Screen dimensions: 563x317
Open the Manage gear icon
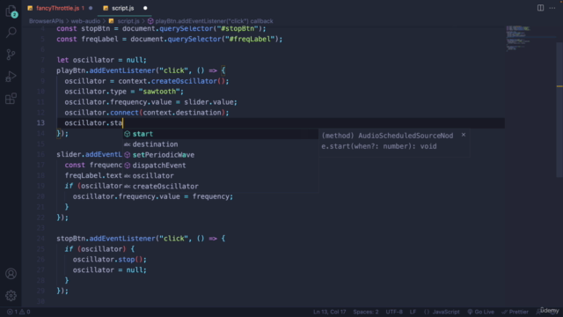11,296
